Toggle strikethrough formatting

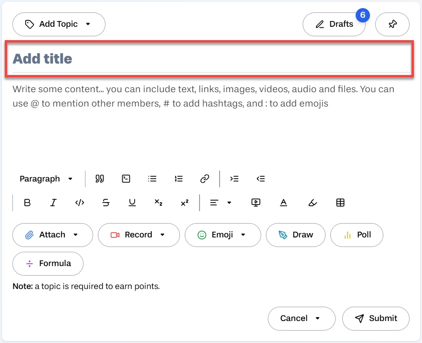click(106, 203)
